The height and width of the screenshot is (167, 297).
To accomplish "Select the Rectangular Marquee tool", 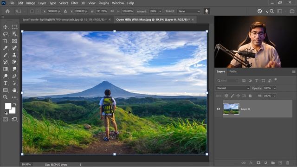I will click(14, 27).
